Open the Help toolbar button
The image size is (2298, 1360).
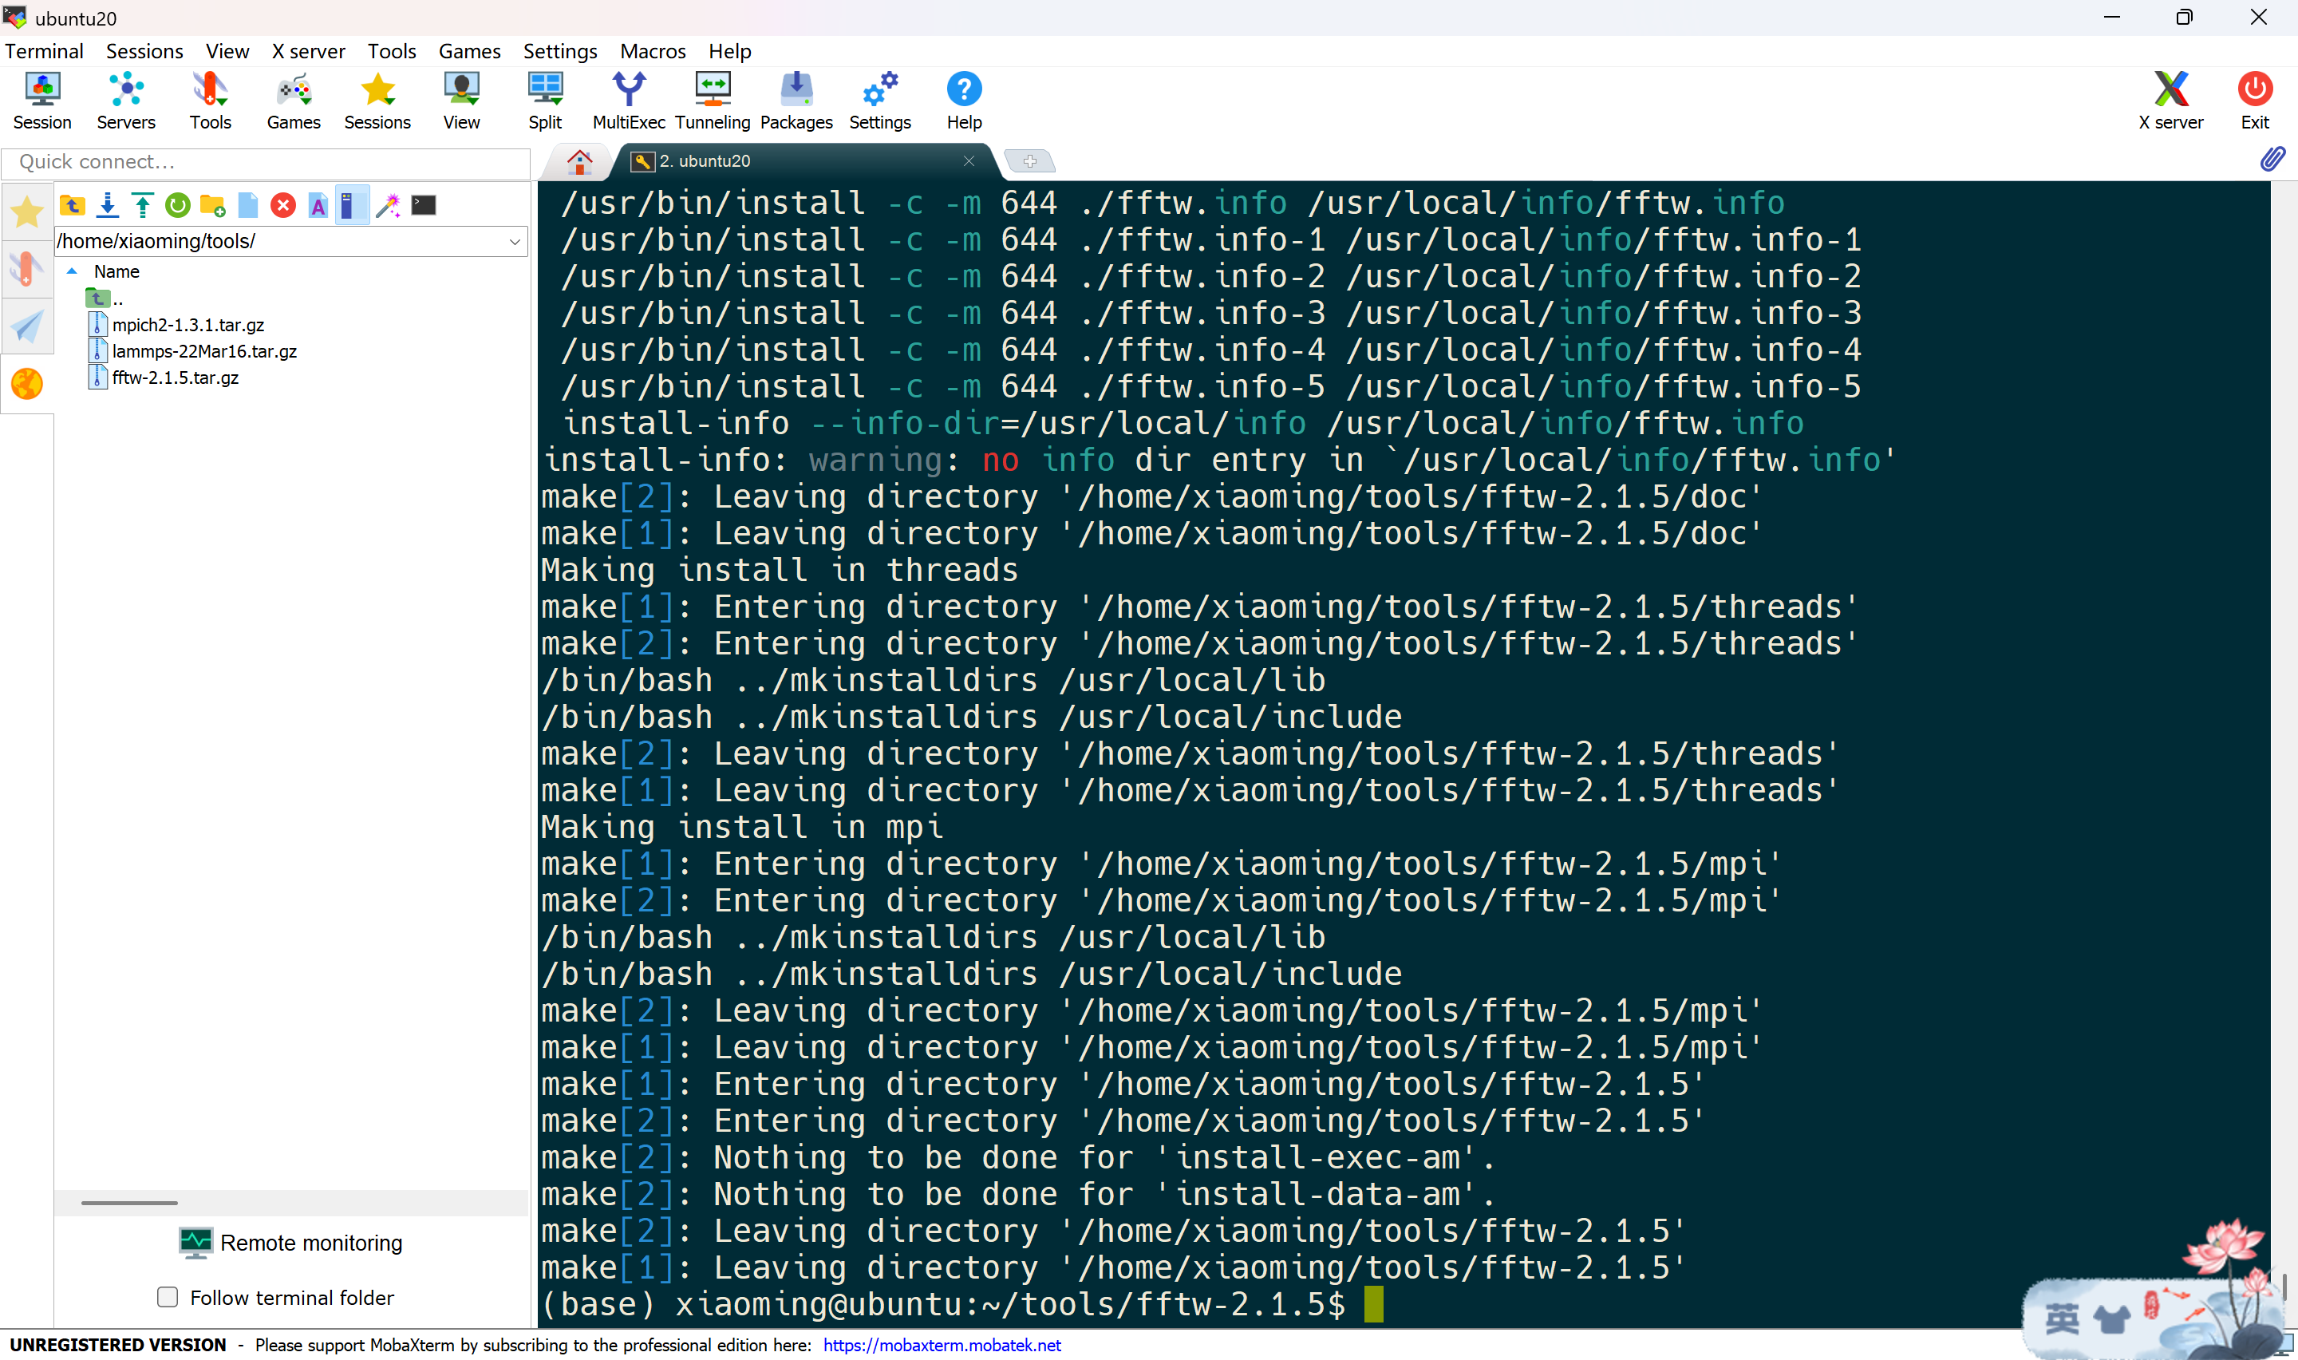(965, 101)
